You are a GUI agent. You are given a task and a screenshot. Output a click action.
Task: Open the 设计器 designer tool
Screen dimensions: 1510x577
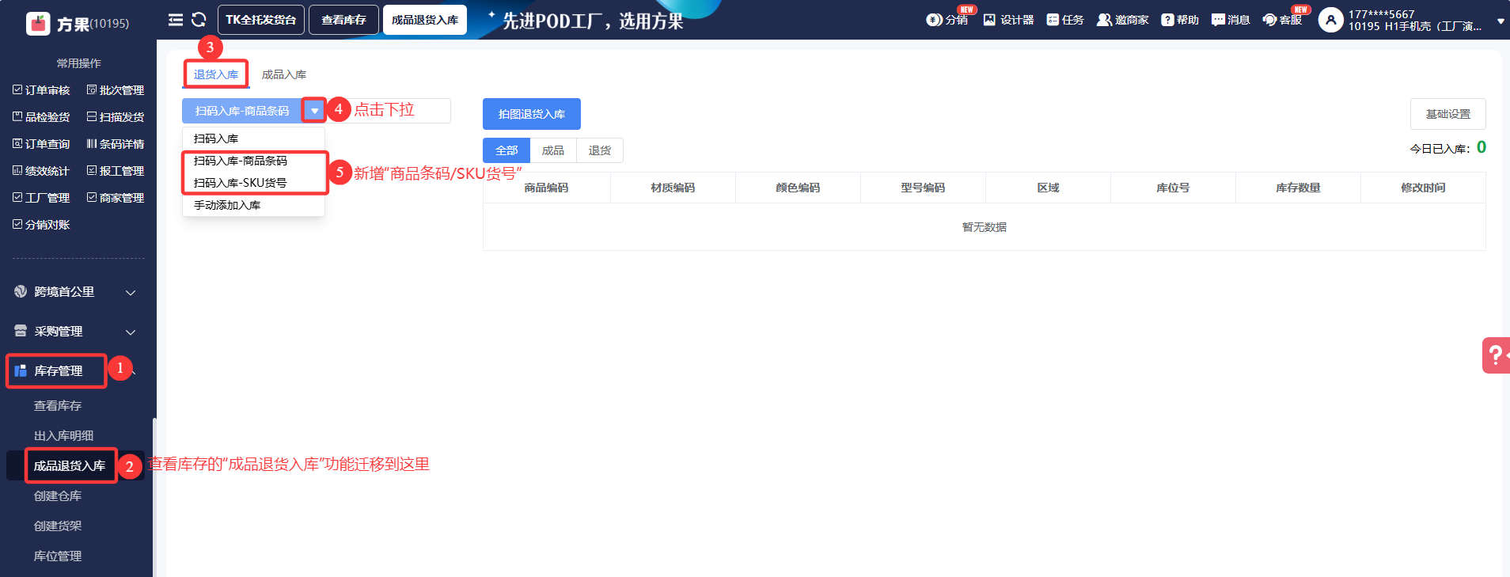[1008, 20]
